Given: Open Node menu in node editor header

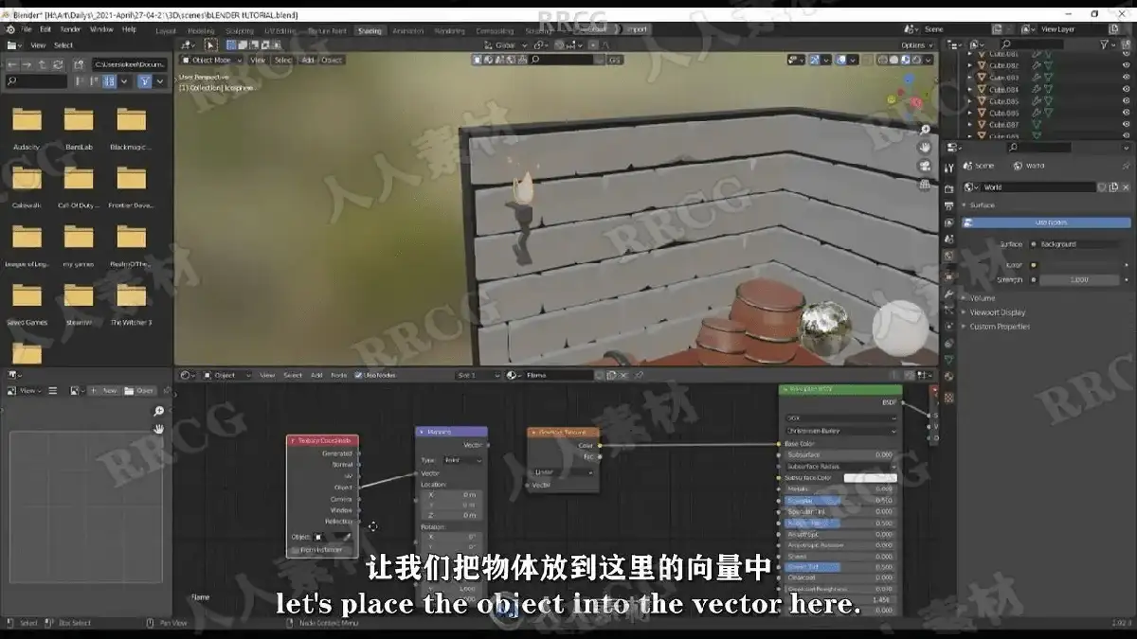Looking at the screenshot, I should pyautogui.click(x=338, y=375).
